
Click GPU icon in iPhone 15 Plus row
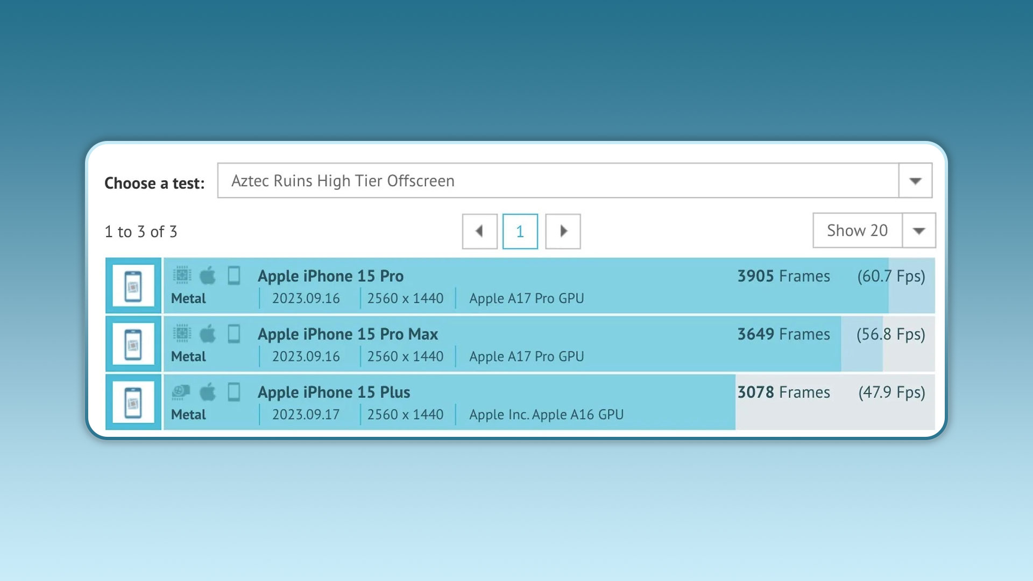[x=181, y=392]
